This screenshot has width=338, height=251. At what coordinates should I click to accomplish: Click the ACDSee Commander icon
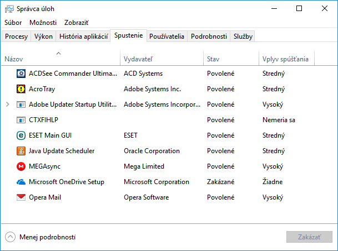pyautogui.click(x=21, y=73)
